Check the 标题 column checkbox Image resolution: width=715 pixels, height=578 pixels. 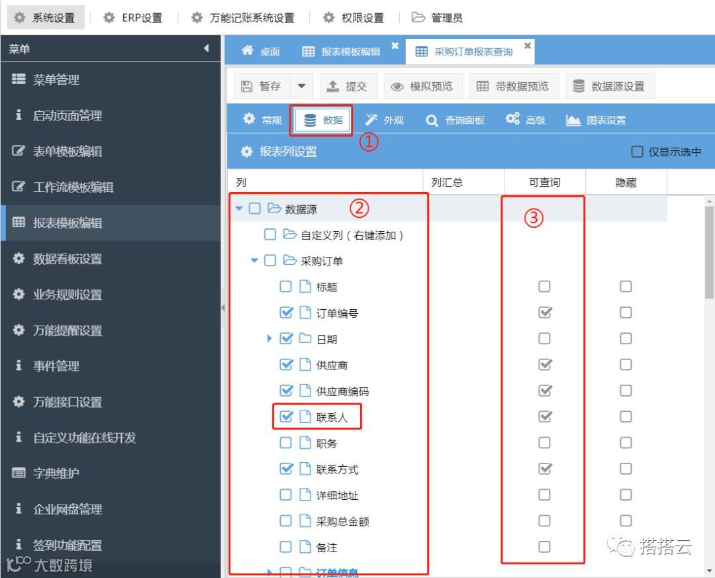285,287
